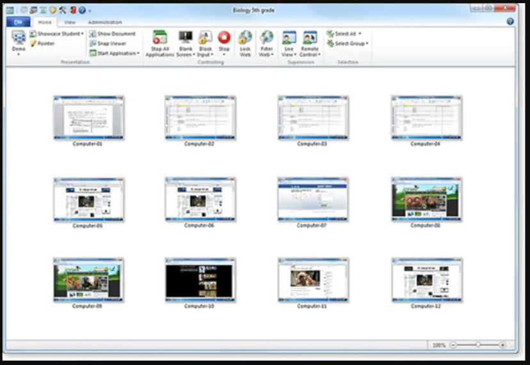Click the Start Application icon
The width and height of the screenshot is (530, 365).
(93, 53)
